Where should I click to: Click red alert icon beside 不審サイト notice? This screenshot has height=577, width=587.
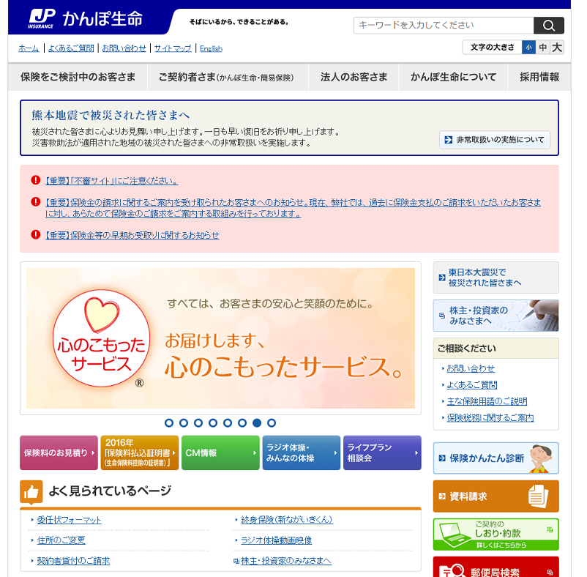click(x=36, y=180)
